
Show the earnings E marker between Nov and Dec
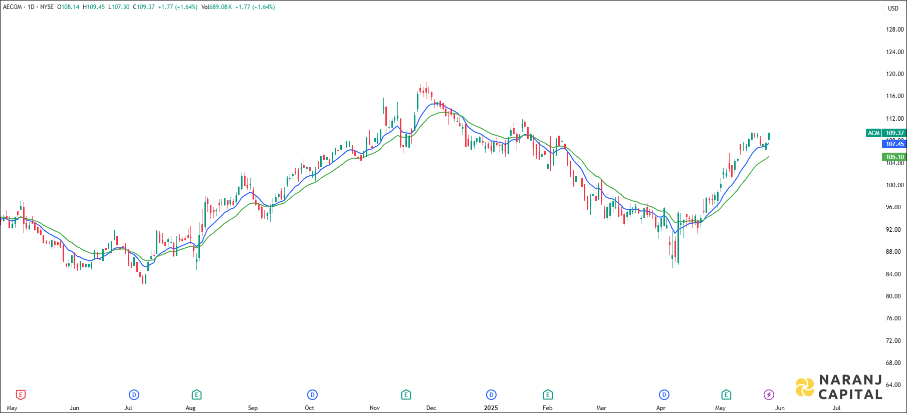[x=406, y=395]
